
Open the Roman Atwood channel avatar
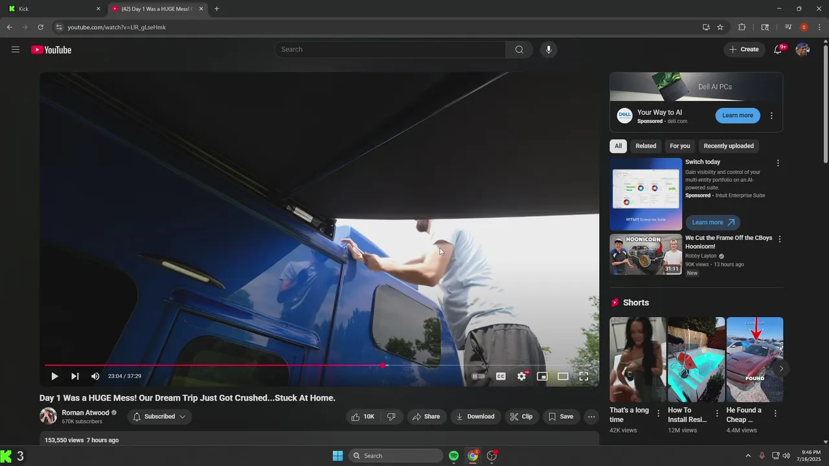48,416
